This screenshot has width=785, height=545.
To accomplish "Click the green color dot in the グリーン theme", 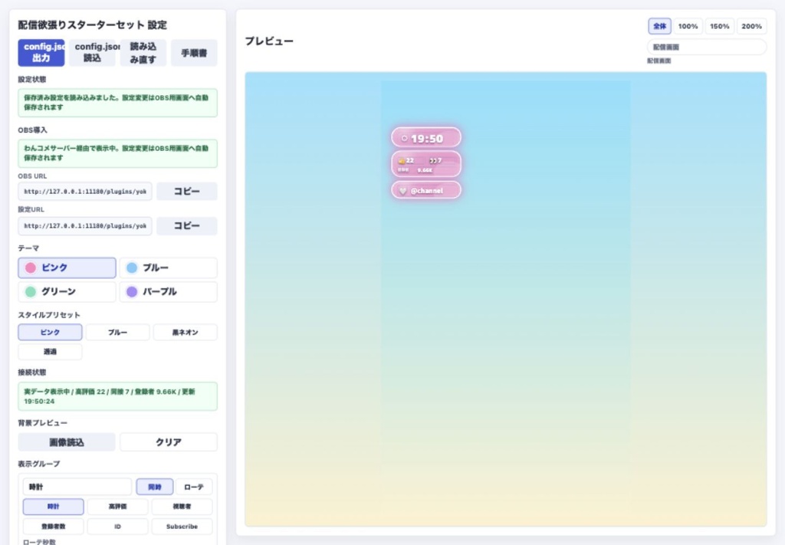I will [x=31, y=292].
